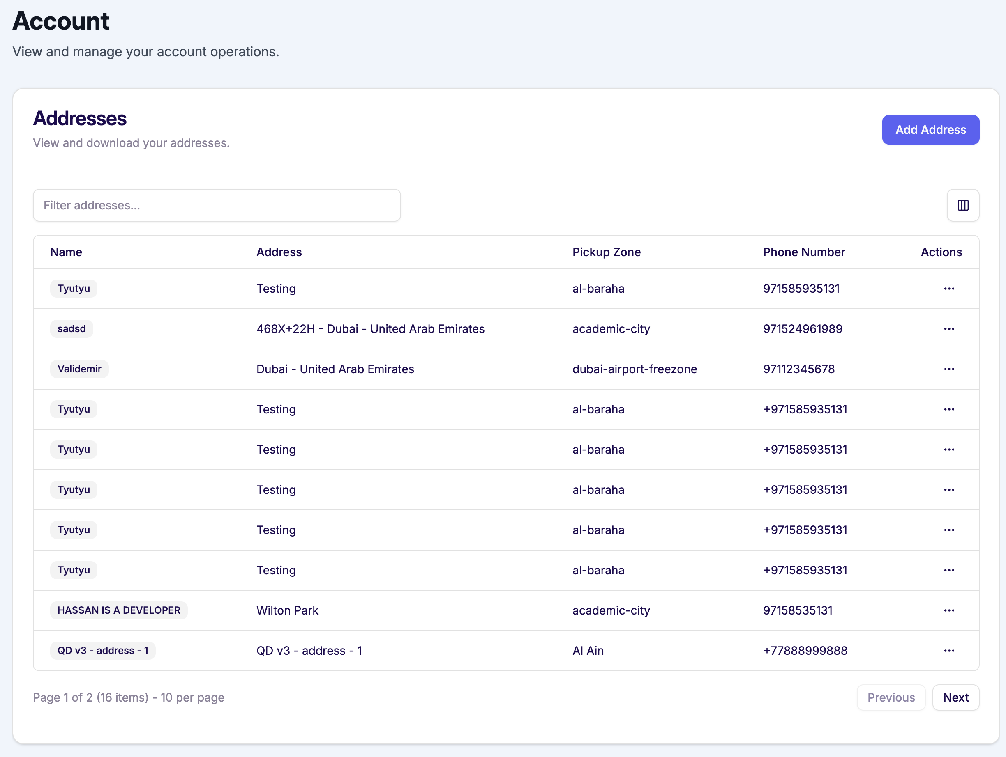Open actions for HASSAN IS A DEVELOPER row

point(949,610)
